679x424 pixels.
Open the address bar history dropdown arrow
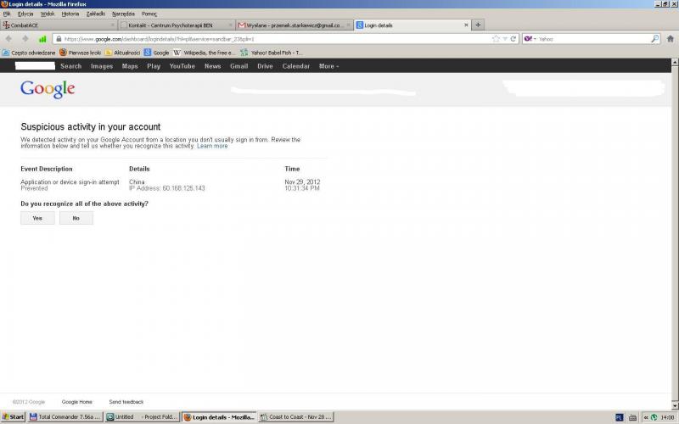[x=505, y=39]
